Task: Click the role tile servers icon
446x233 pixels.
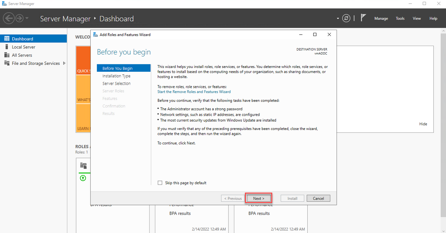Action: [x=83, y=165]
